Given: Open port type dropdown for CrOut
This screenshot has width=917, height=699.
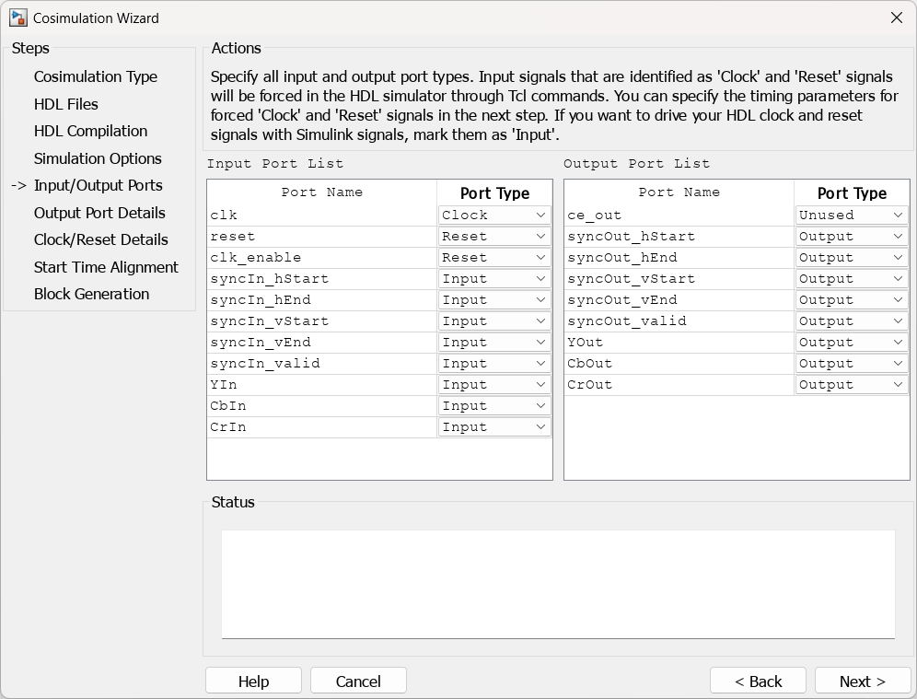Looking at the screenshot, I should 852,384.
